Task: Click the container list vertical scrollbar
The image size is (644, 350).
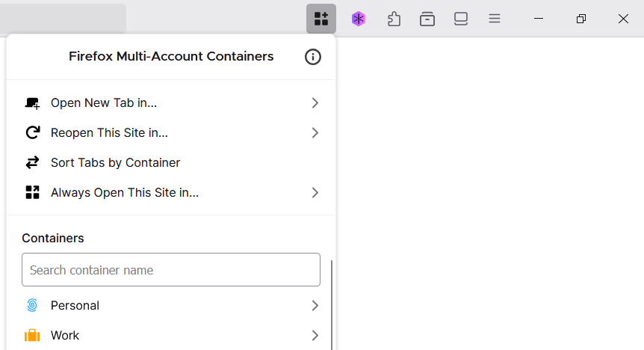Action: click(332, 305)
